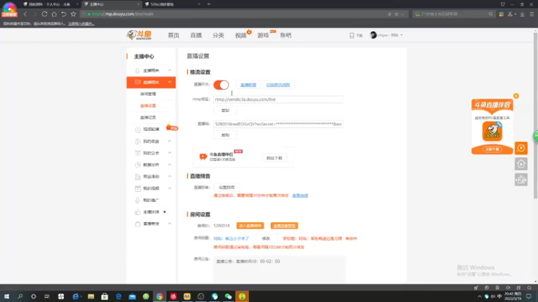
Task: Open 我的推广 sidebar item
Action: pyautogui.click(x=151, y=200)
